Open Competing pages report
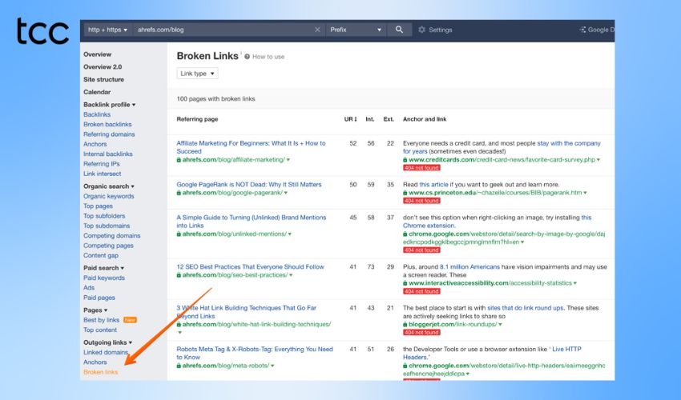Screen dimensions: 681x400 108,246
